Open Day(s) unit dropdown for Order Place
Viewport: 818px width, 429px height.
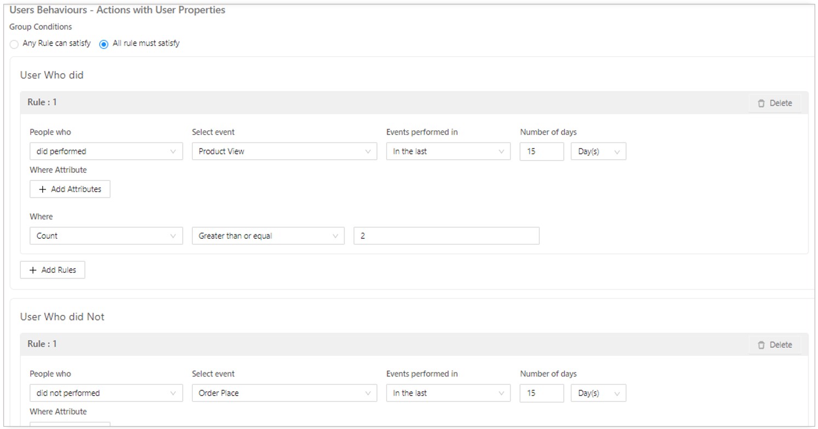(x=598, y=393)
